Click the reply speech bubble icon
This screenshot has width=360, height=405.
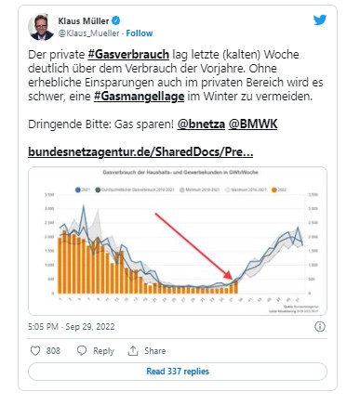pyautogui.click(x=82, y=351)
